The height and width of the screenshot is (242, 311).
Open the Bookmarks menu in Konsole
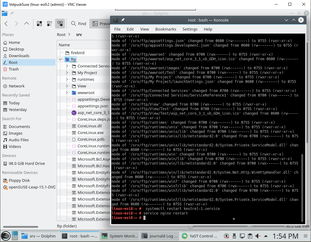[166, 29]
